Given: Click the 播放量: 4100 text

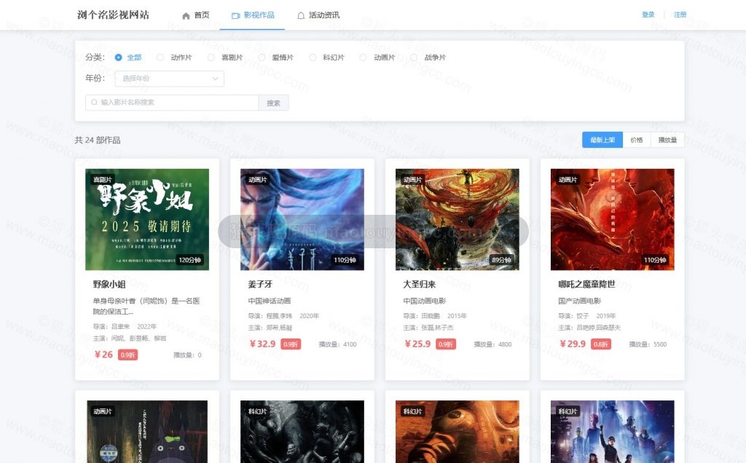Looking at the screenshot, I should click(337, 344).
